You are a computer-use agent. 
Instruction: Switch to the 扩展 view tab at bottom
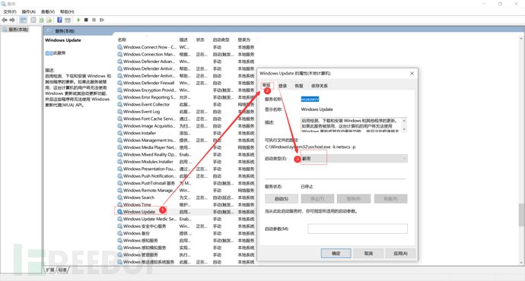click(x=50, y=270)
